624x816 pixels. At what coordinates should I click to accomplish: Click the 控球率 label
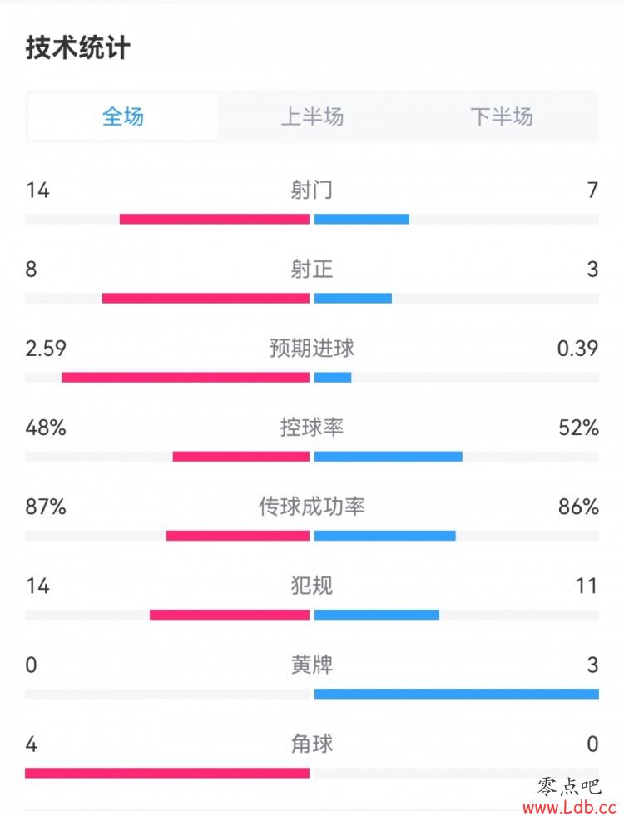point(312,428)
